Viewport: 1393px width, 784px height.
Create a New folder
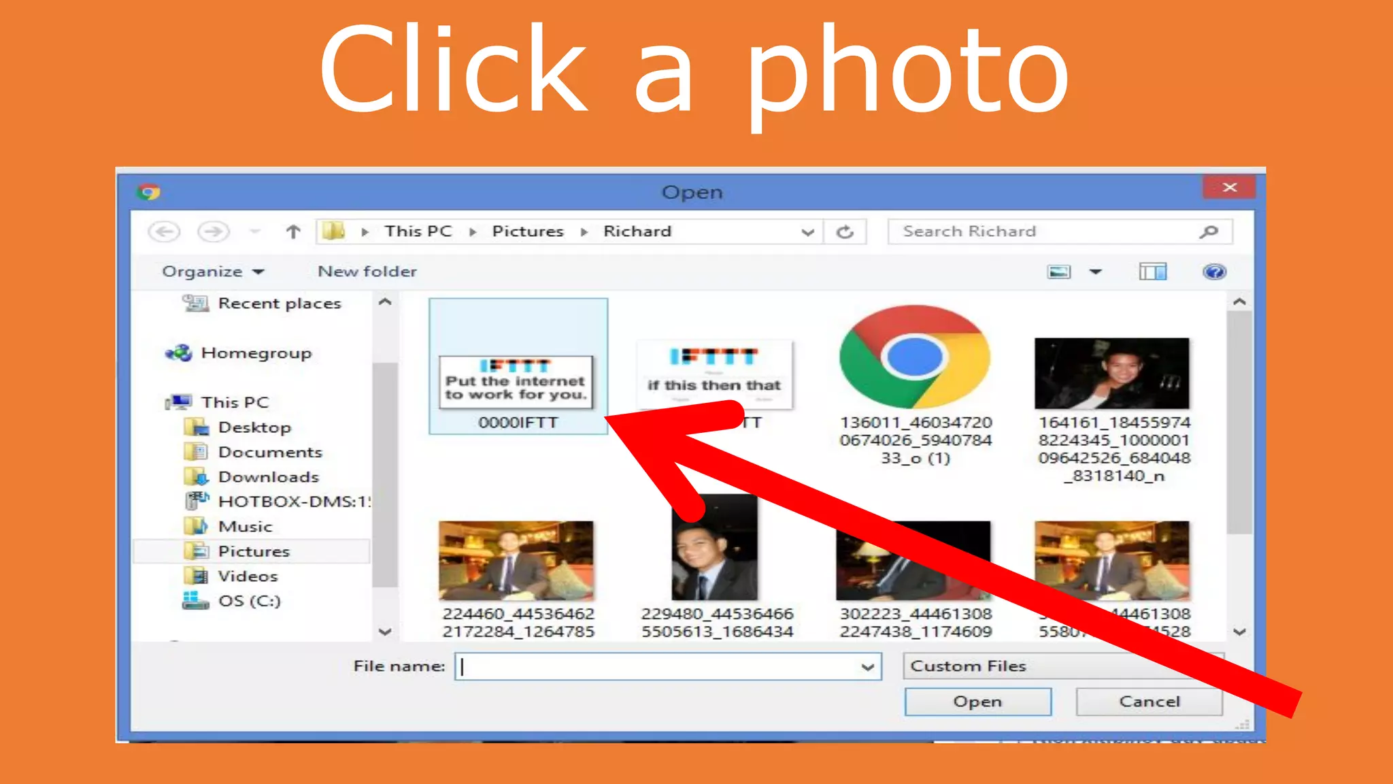coord(367,272)
